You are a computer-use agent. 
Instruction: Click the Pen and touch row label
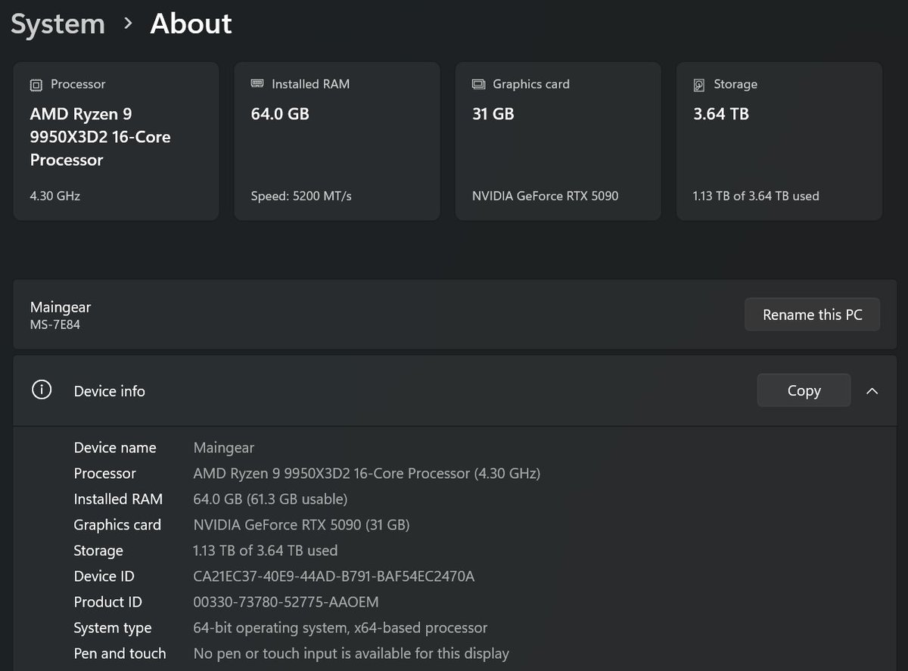120,654
